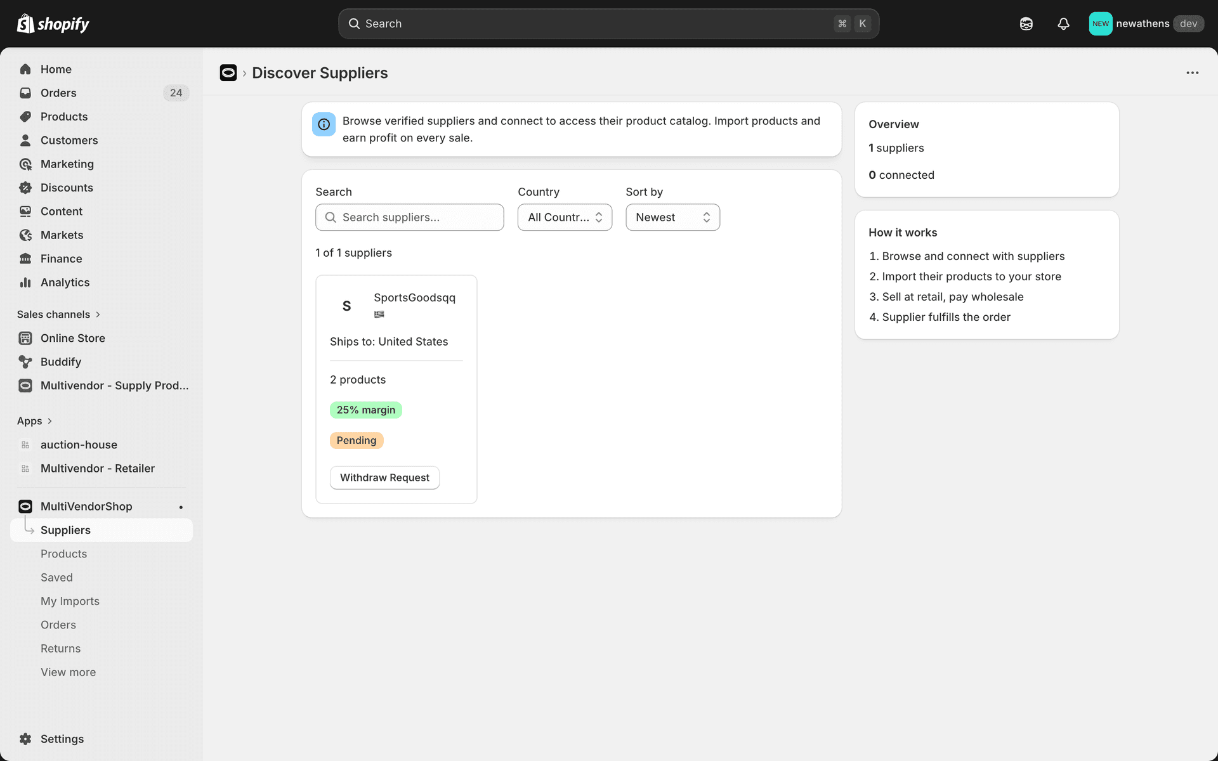Open the search suppliers input field
Viewport: 1218px width, 761px height.
point(409,217)
